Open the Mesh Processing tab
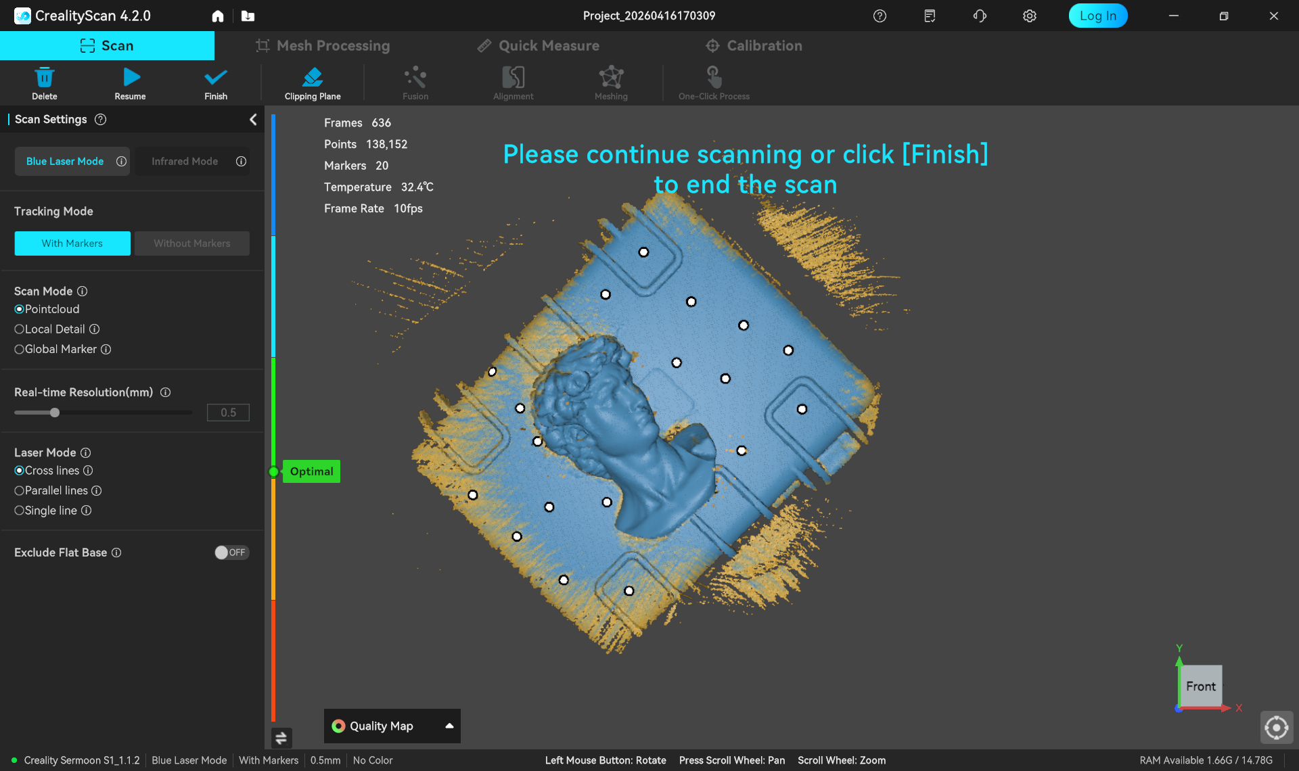This screenshot has width=1299, height=771. pos(323,46)
